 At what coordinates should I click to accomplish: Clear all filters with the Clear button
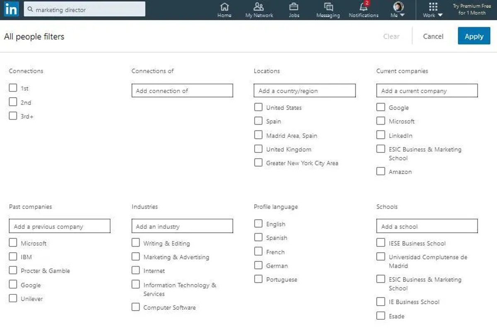(391, 36)
